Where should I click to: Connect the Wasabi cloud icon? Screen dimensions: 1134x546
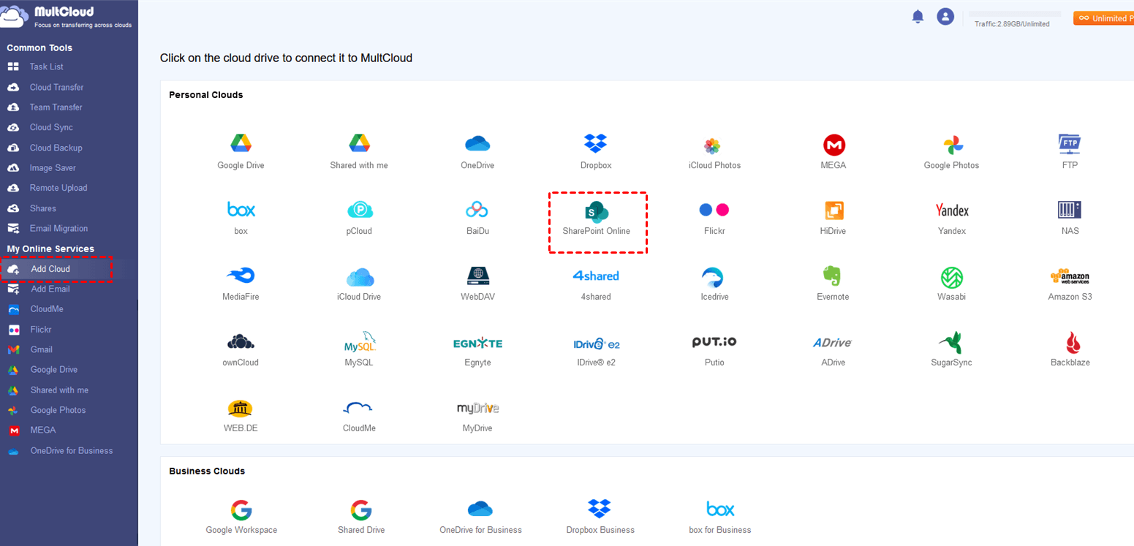(952, 278)
